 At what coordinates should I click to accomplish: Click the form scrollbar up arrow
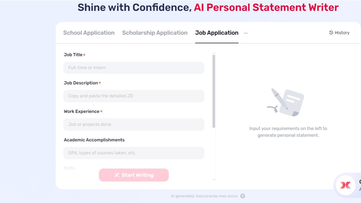coord(214,53)
